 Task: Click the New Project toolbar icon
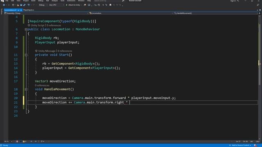tap(13, 5)
